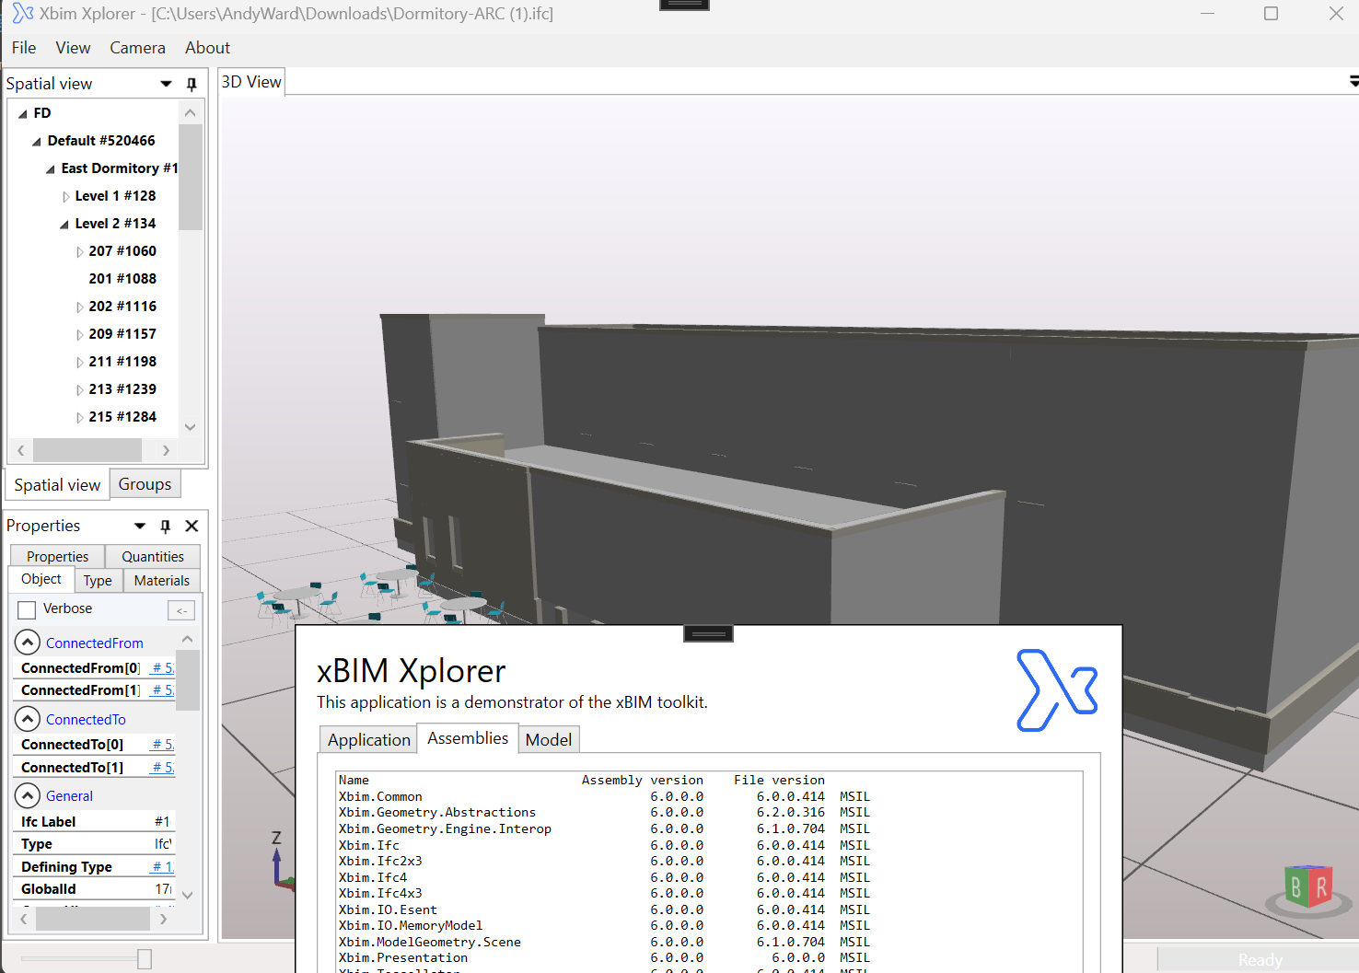Collapse the General section in Object properties
The width and height of the screenshot is (1359, 973).
28,795
